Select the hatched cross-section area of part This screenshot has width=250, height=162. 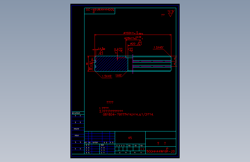click(111, 64)
